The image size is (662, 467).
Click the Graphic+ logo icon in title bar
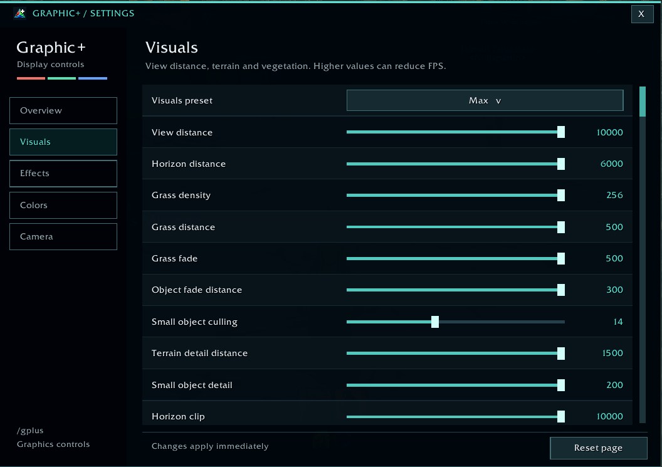coord(20,14)
